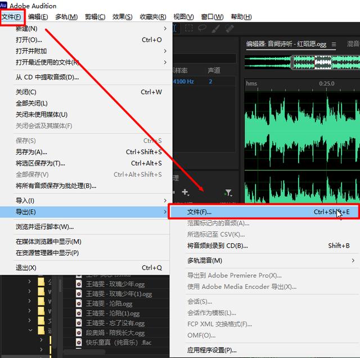Choose 应用程序设置(P)... entry
Screen dimensions: 360x358
(x=265, y=350)
